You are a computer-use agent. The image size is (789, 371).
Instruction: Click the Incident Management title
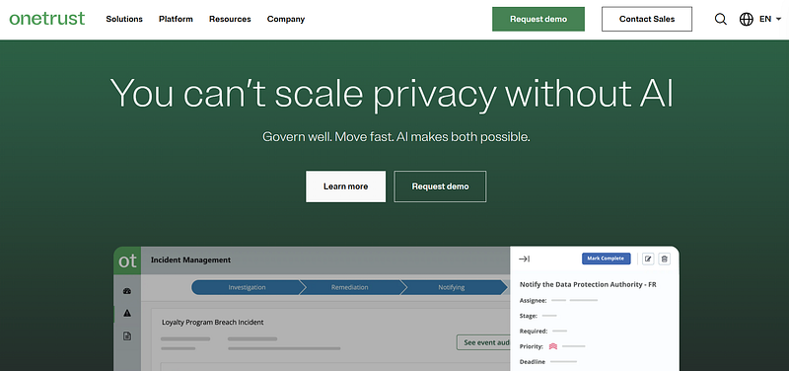click(190, 260)
